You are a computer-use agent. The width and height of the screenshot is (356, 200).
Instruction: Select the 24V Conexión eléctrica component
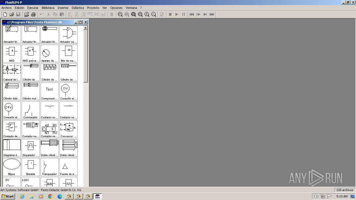tap(12, 111)
